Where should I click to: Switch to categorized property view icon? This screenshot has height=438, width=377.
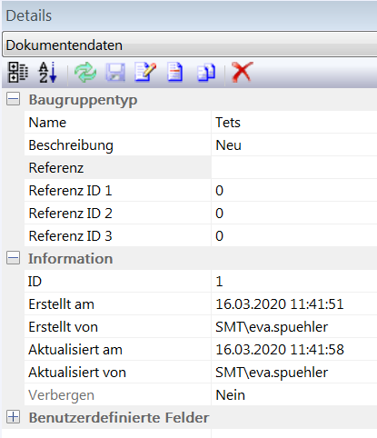point(17,72)
